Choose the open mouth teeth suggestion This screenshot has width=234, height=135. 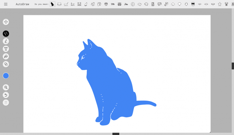(193, 4)
